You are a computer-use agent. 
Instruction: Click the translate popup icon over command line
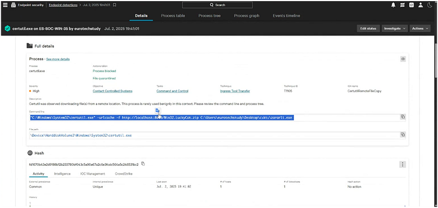pos(158,111)
